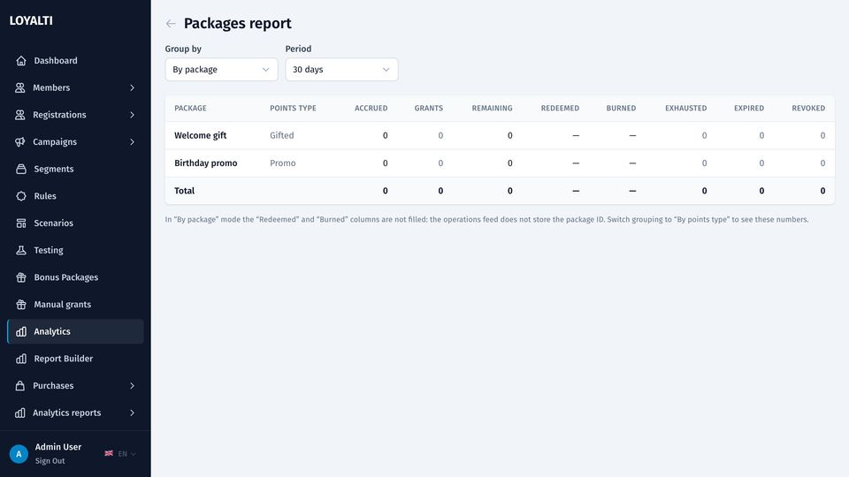Click the REMAINING column header
Screen dimensions: 849x477
click(x=492, y=108)
